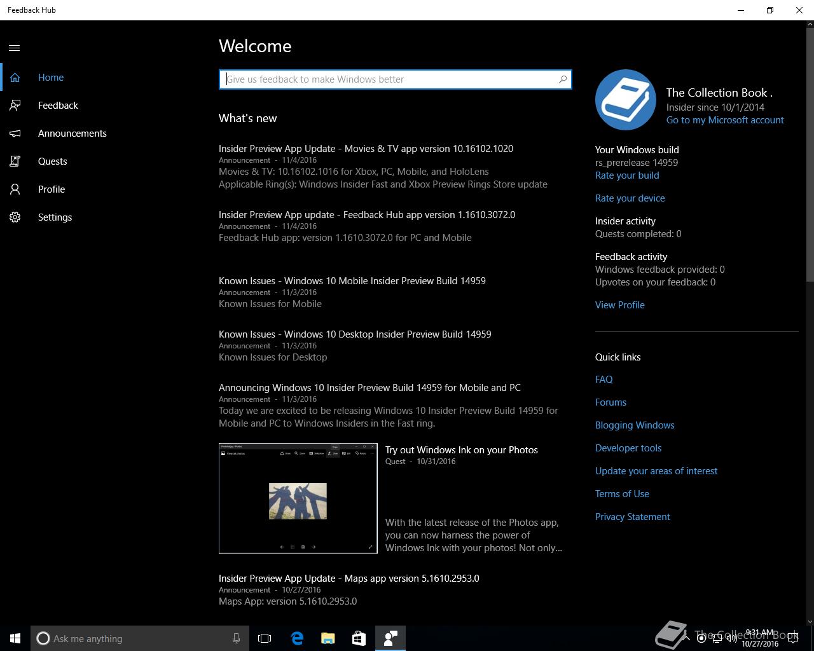This screenshot has height=651, width=814.
Task: Click the Quests clipboard icon
Action: [x=15, y=161]
